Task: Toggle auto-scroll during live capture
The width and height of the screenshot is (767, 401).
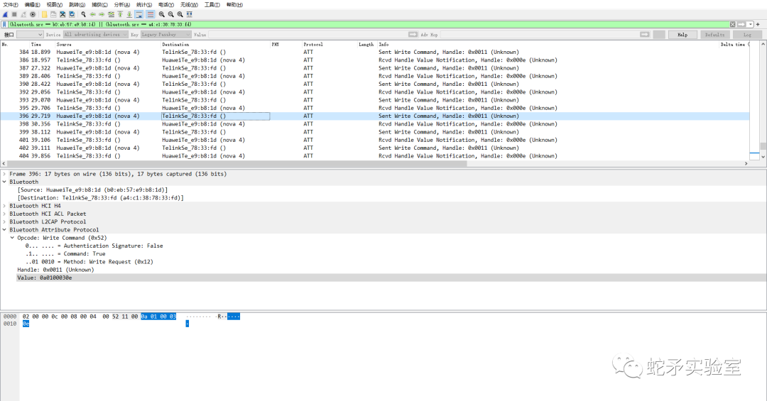Action: pos(139,15)
